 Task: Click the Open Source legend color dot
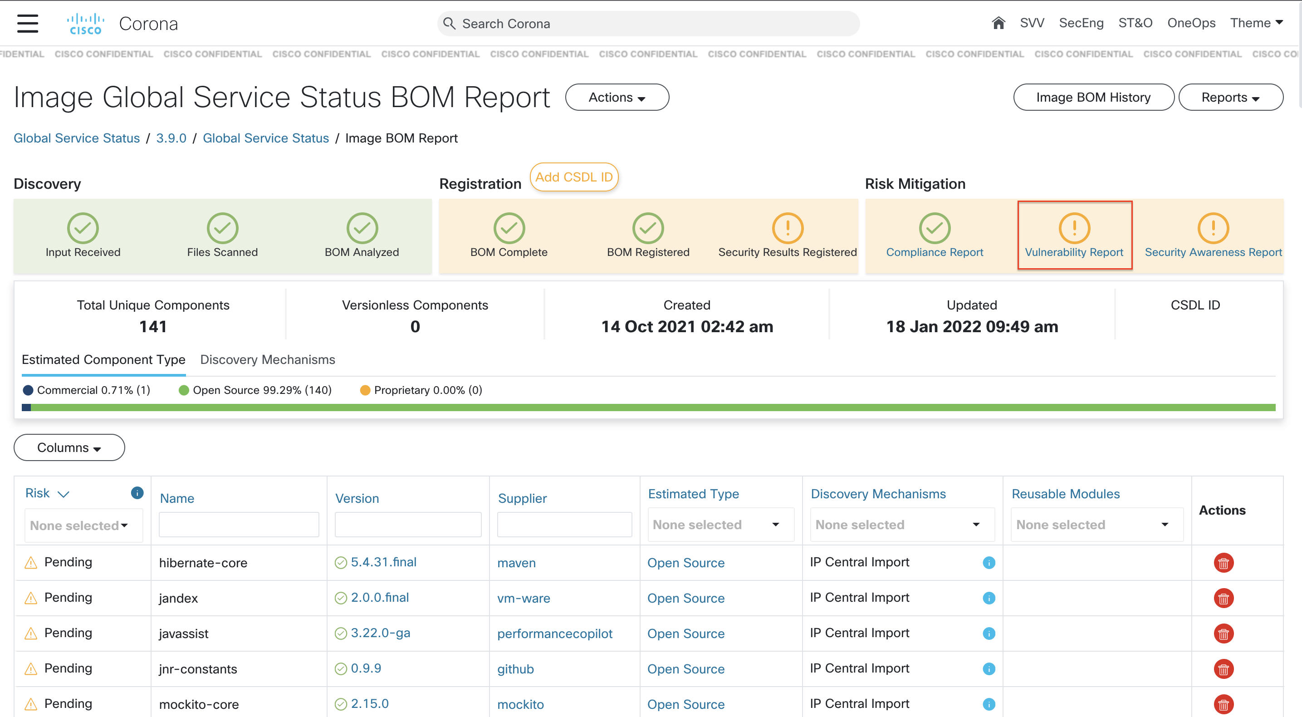[183, 390]
